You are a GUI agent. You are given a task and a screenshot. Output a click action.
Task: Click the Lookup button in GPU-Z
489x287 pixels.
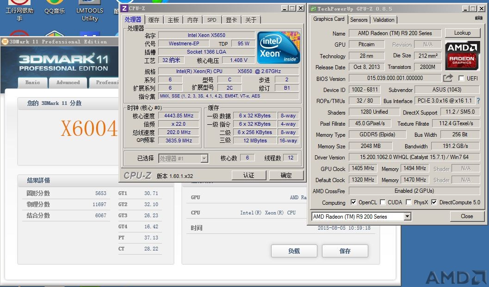tap(462, 33)
